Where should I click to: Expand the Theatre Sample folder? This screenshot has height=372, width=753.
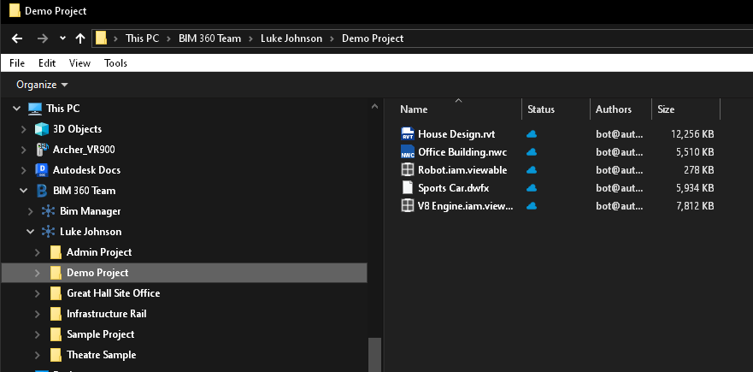(x=38, y=355)
